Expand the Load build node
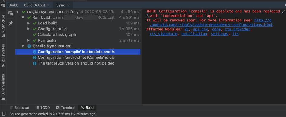 (28, 23)
